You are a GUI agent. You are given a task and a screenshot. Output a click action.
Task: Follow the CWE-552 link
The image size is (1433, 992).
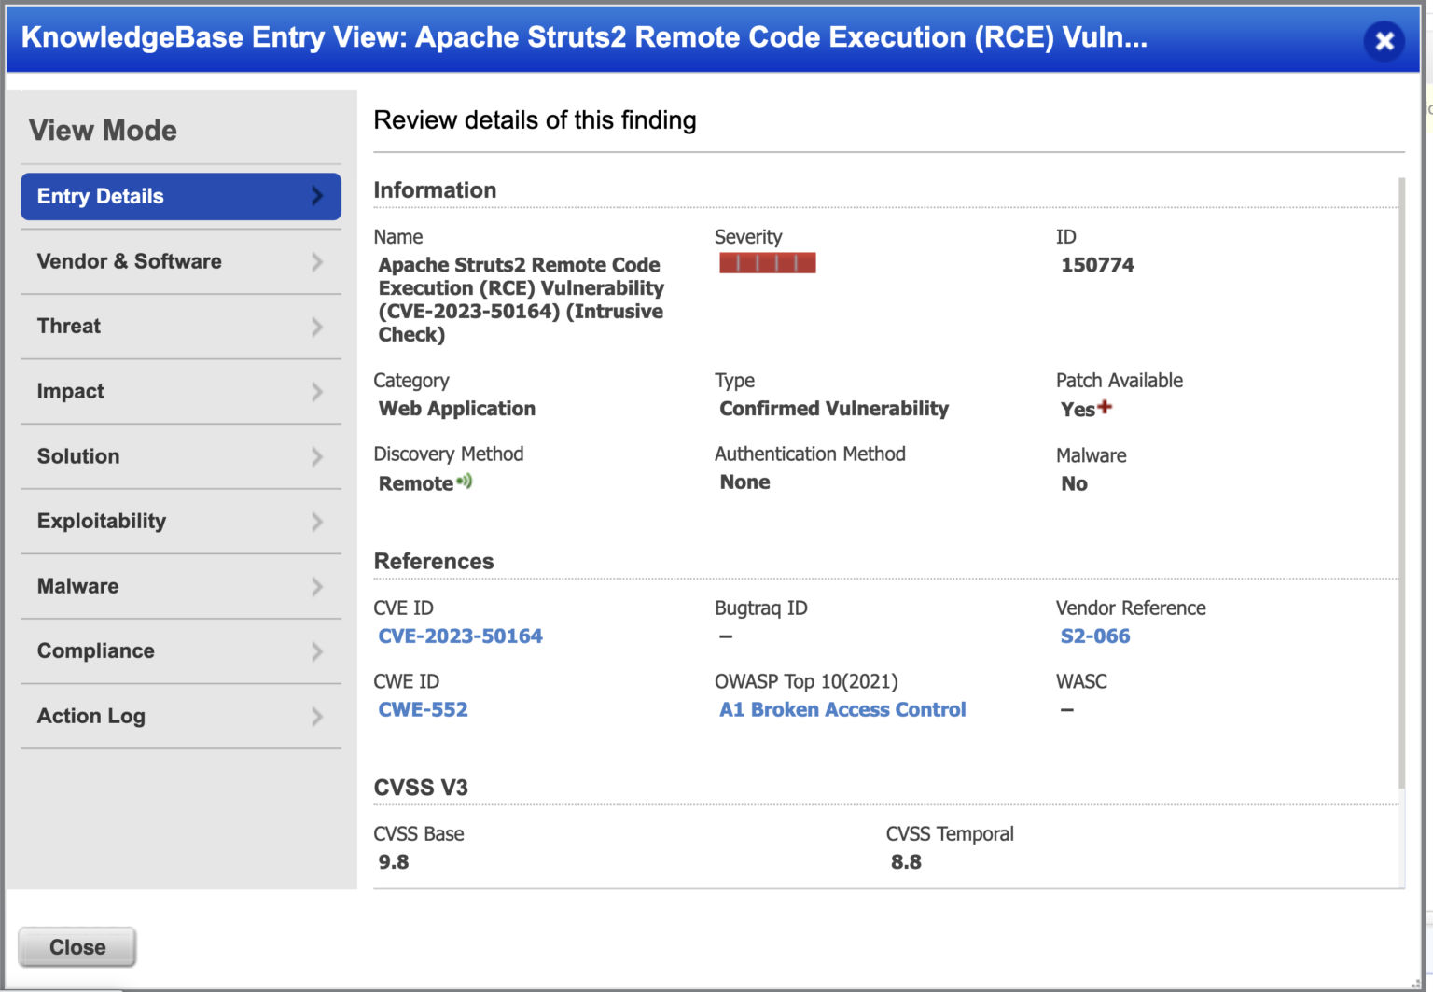(x=423, y=709)
